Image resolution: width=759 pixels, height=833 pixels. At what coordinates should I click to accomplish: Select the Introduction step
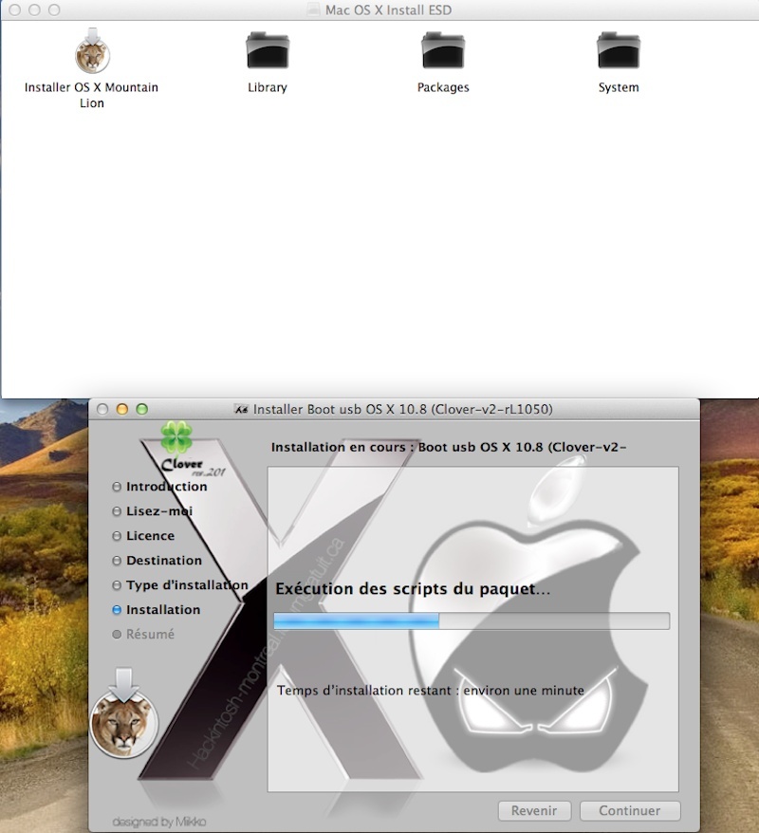click(x=160, y=487)
